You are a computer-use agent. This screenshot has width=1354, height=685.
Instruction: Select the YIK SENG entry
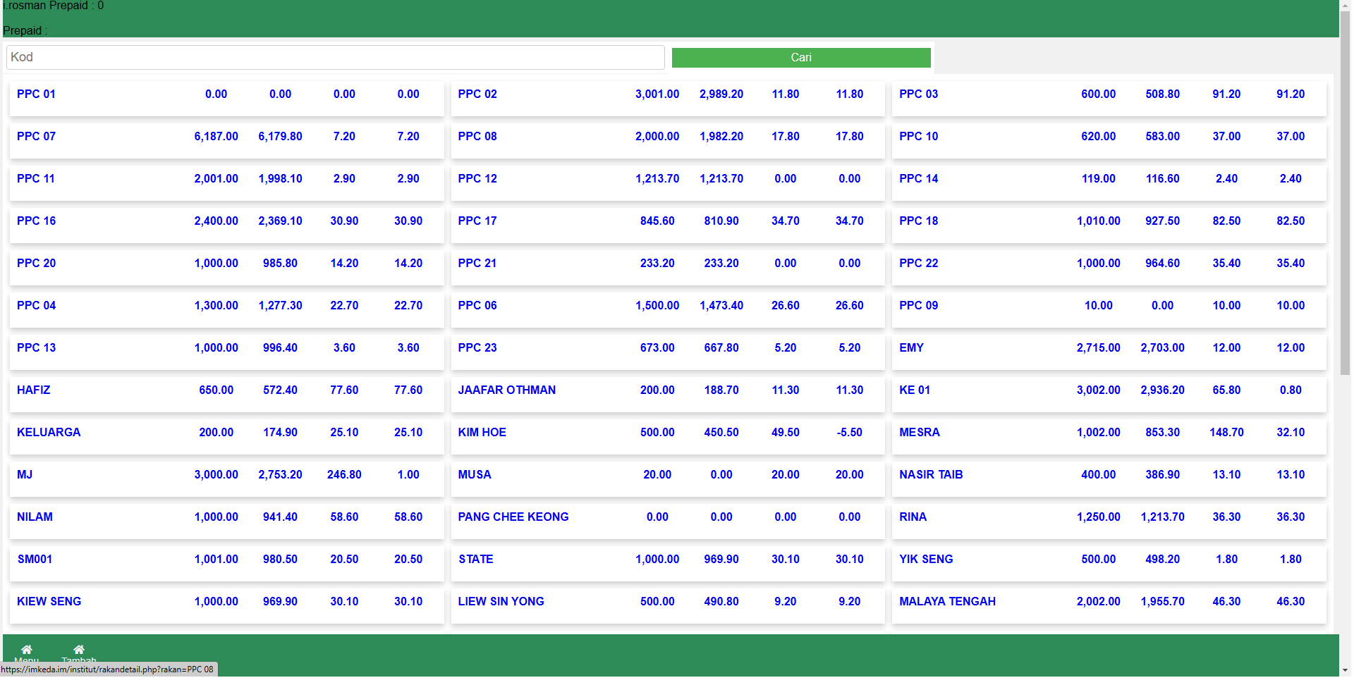coord(925,560)
